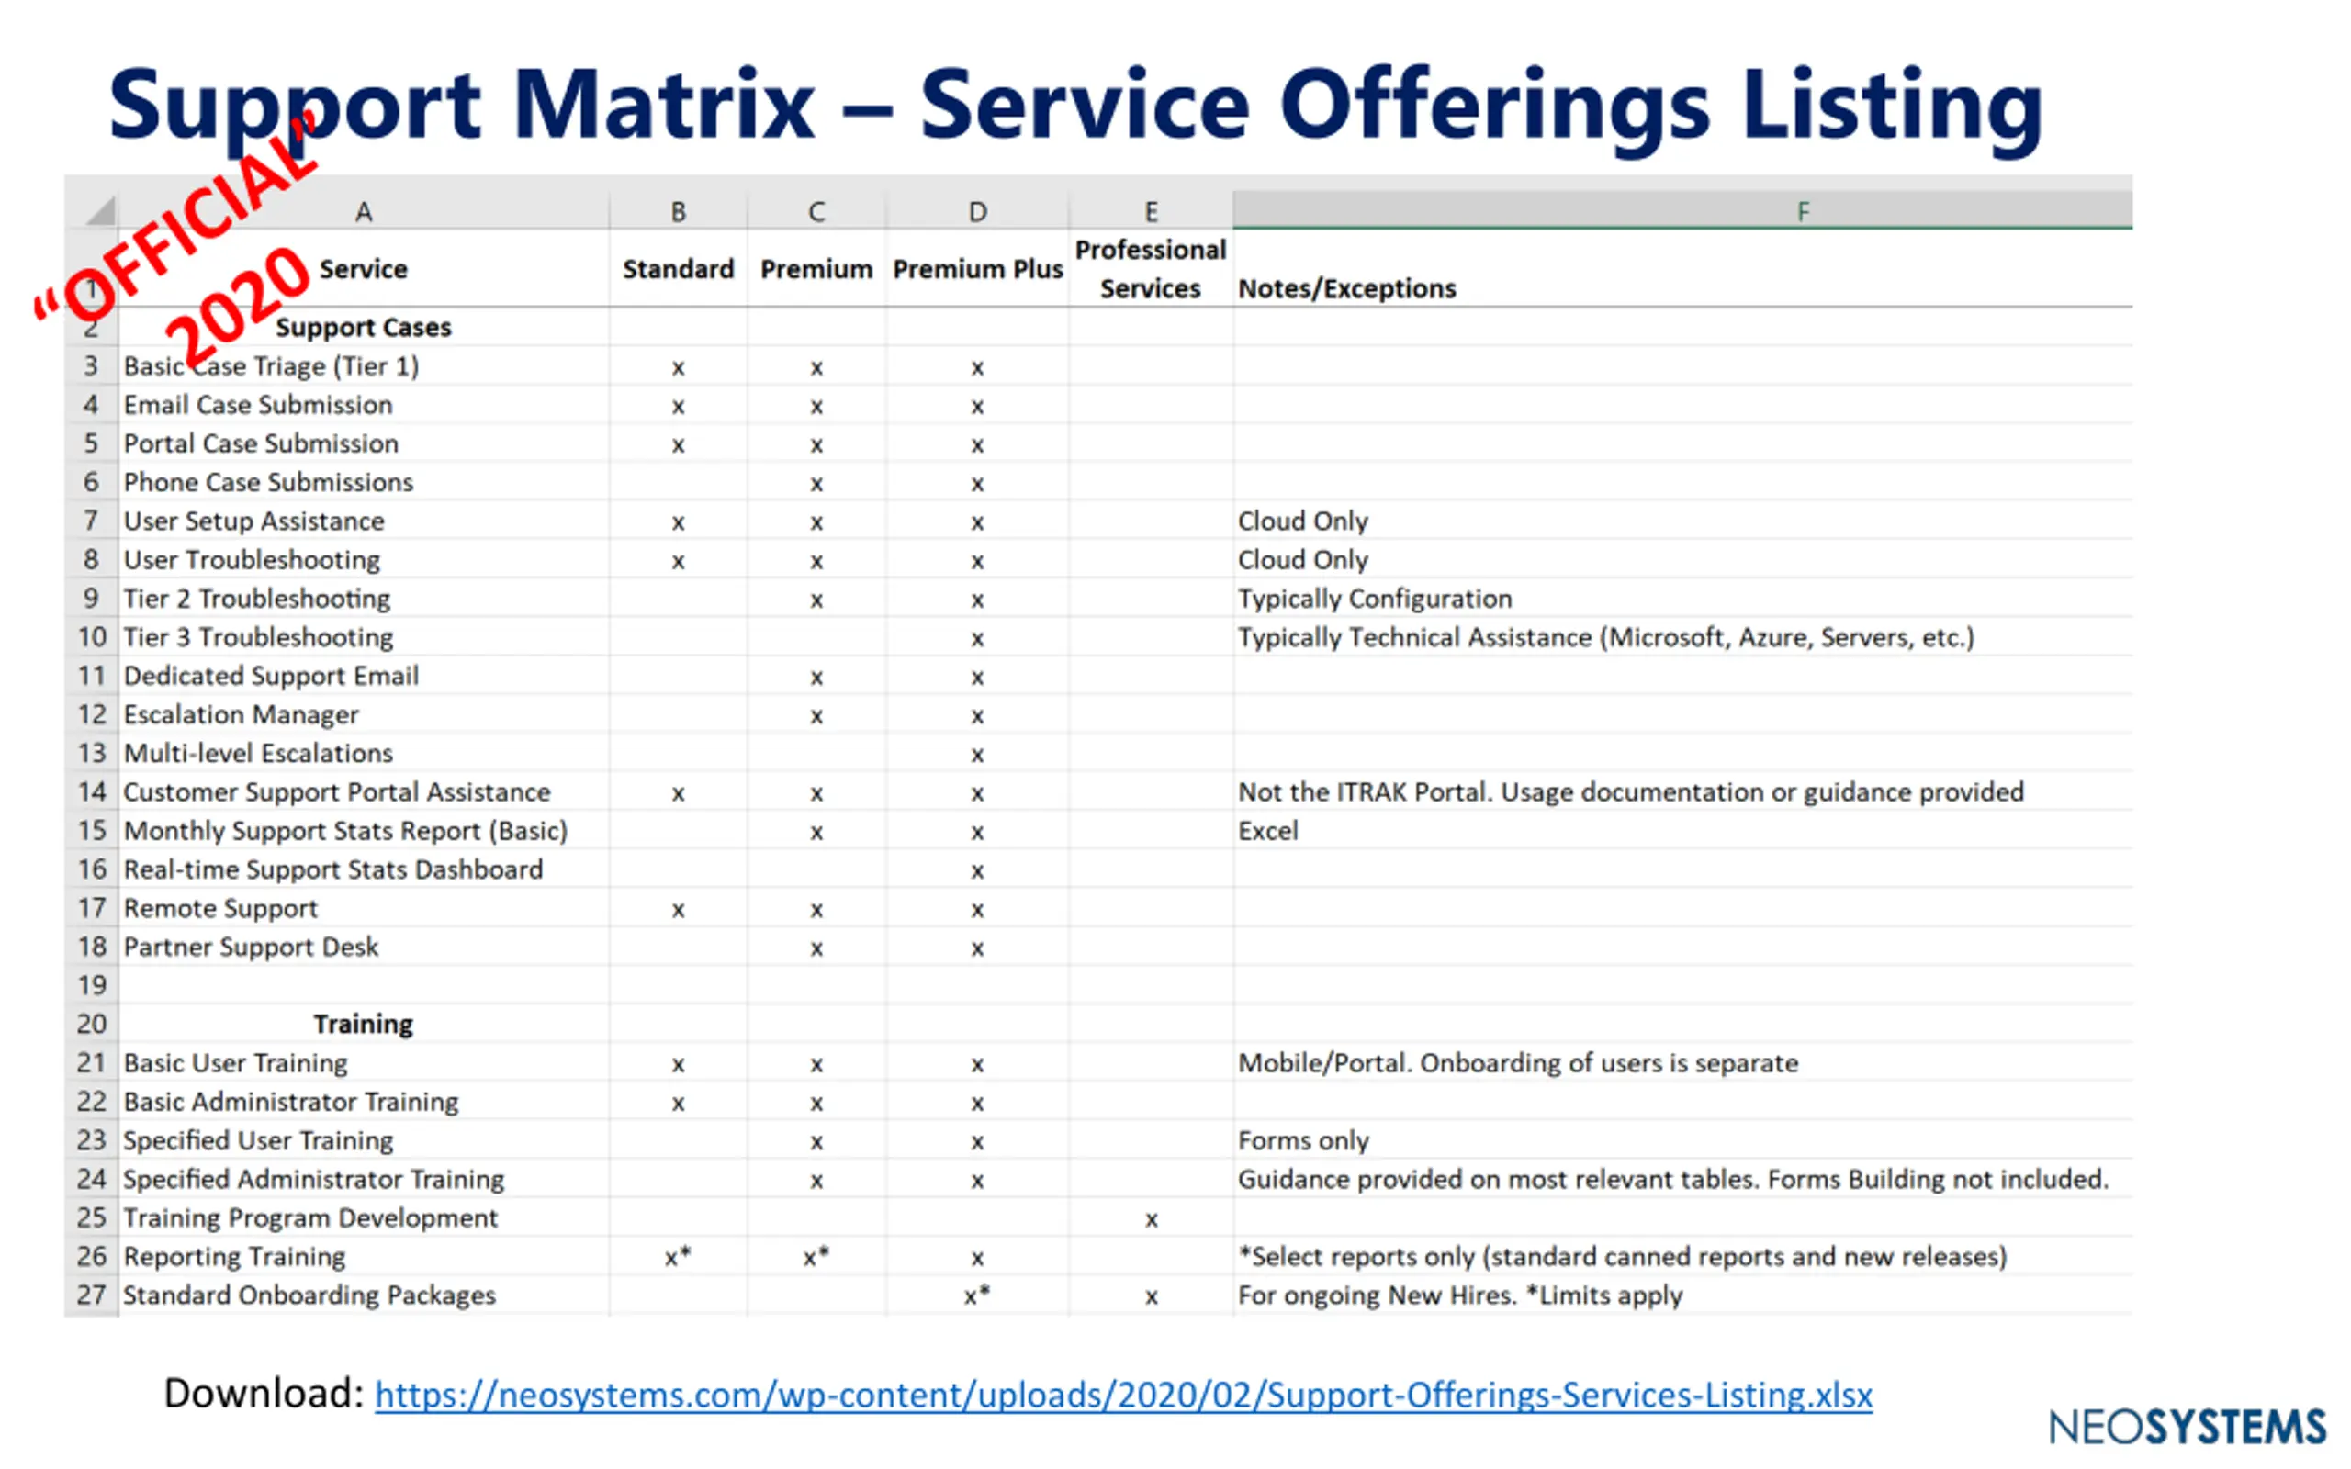This screenshot has height=1469, width=2351.
Task: Click row header 10
Action: click(92, 637)
